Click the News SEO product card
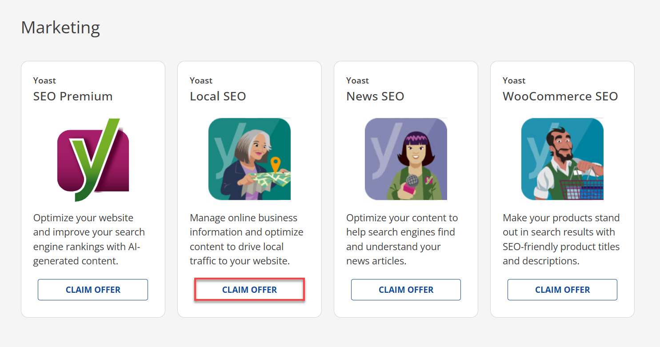The width and height of the screenshot is (660, 347). [x=406, y=189]
